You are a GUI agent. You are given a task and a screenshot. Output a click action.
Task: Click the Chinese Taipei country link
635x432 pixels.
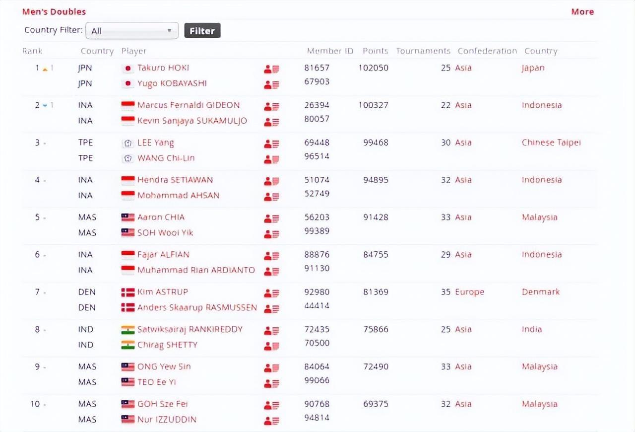pos(551,143)
